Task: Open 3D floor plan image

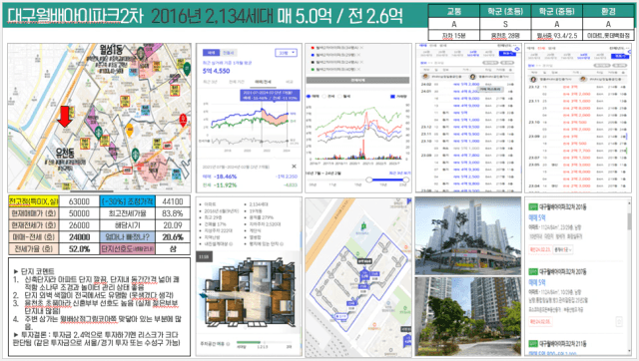Action: click(249, 291)
